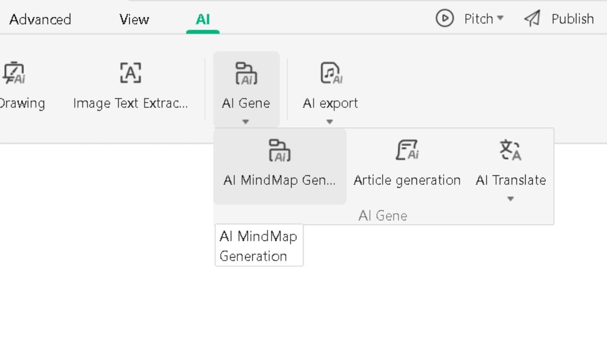Viewport: 607px width, 364px height.
Task: Click the AI Gene toolbar icon
Action: (x=246, y=73)
